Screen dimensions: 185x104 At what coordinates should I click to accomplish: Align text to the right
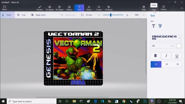click(177, 64)
